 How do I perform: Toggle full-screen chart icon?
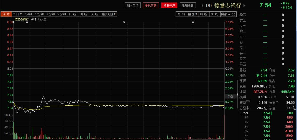[234, 14]
